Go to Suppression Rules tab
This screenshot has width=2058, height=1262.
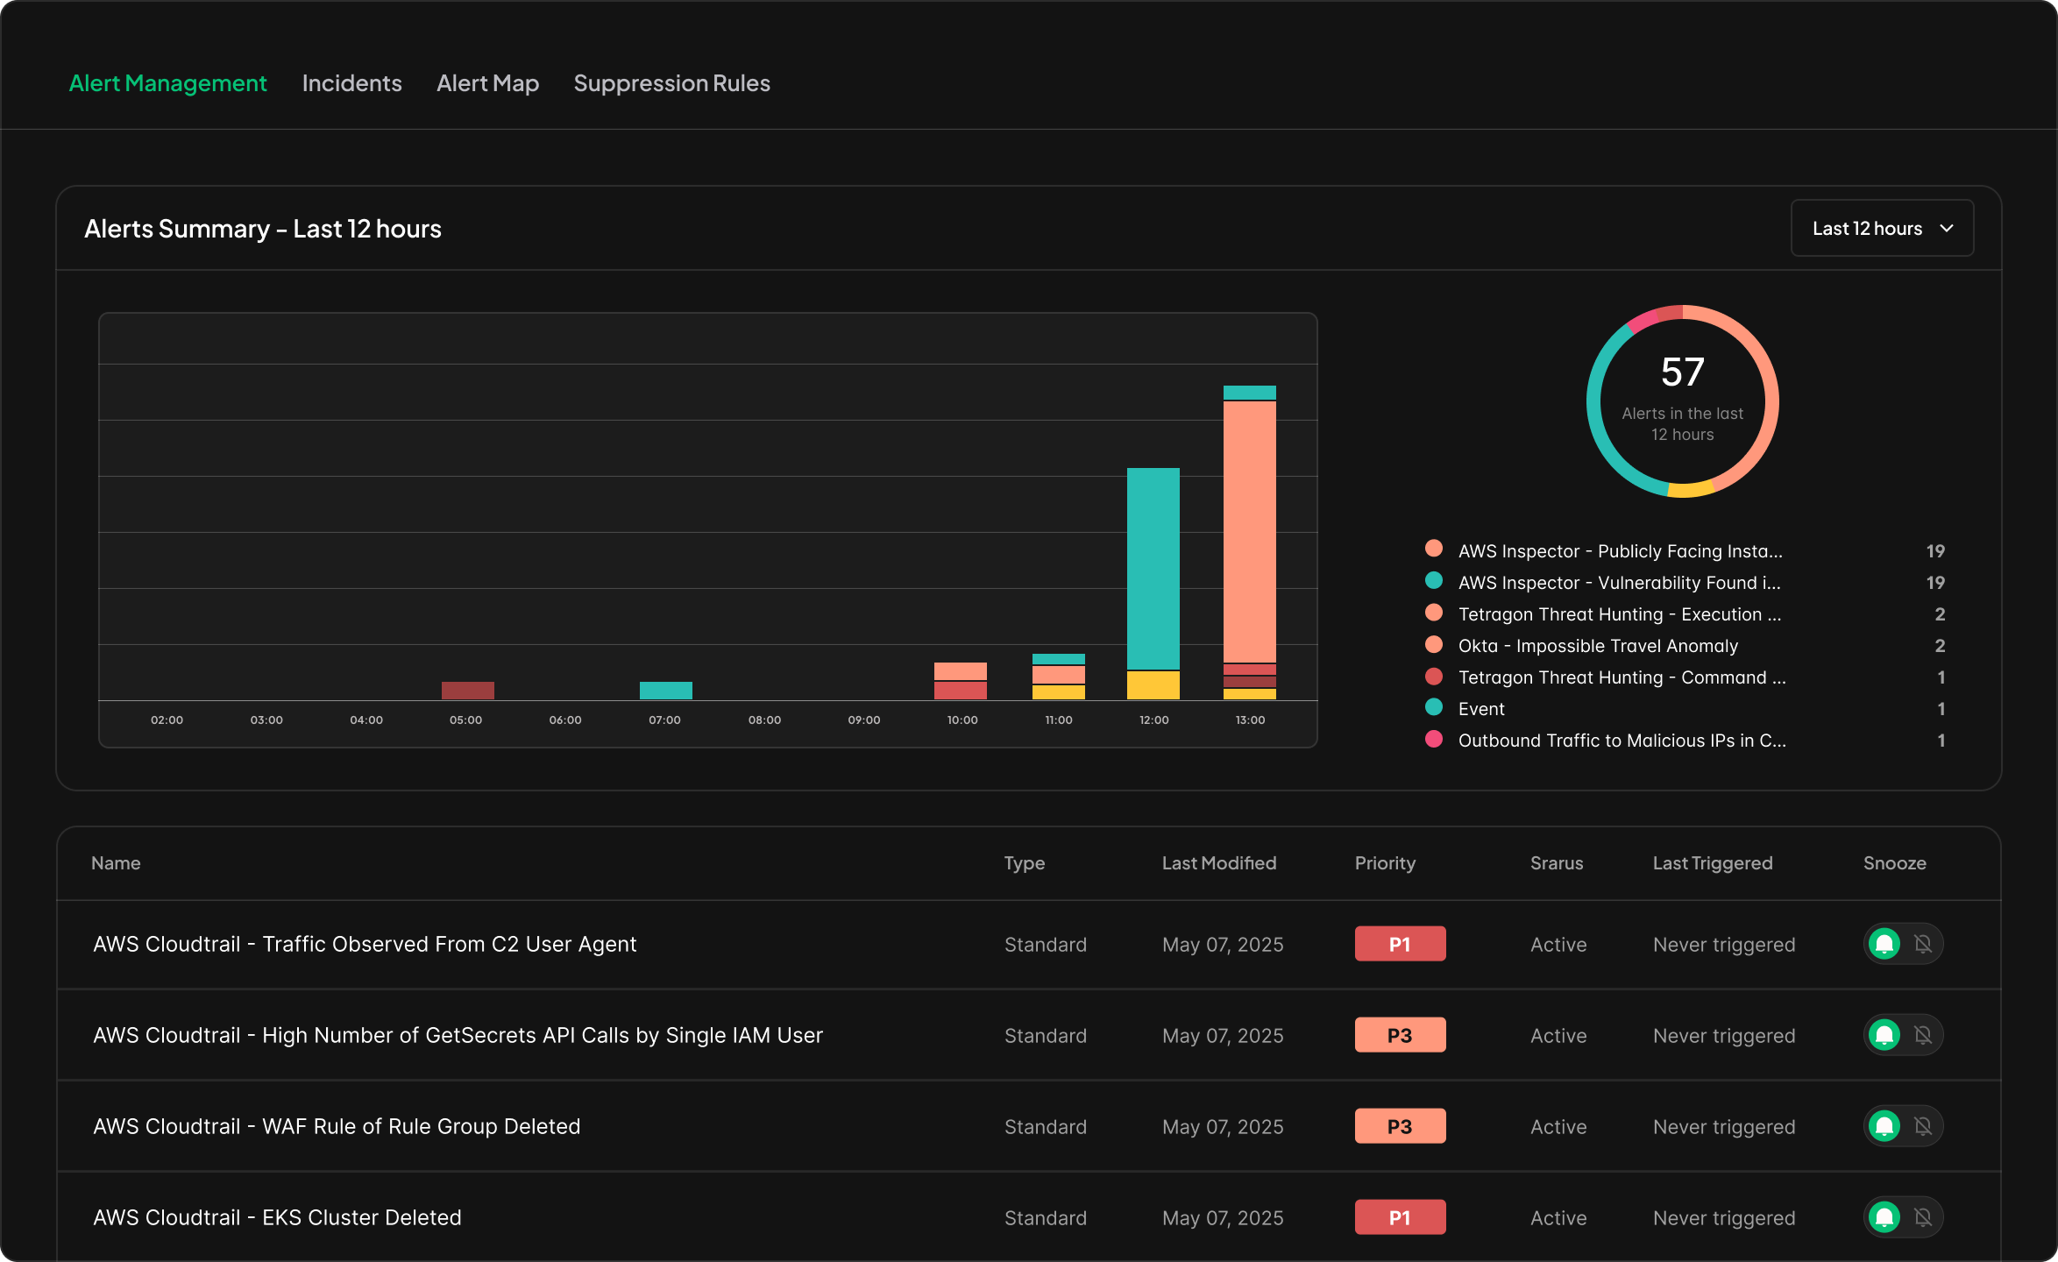point(671,83)
